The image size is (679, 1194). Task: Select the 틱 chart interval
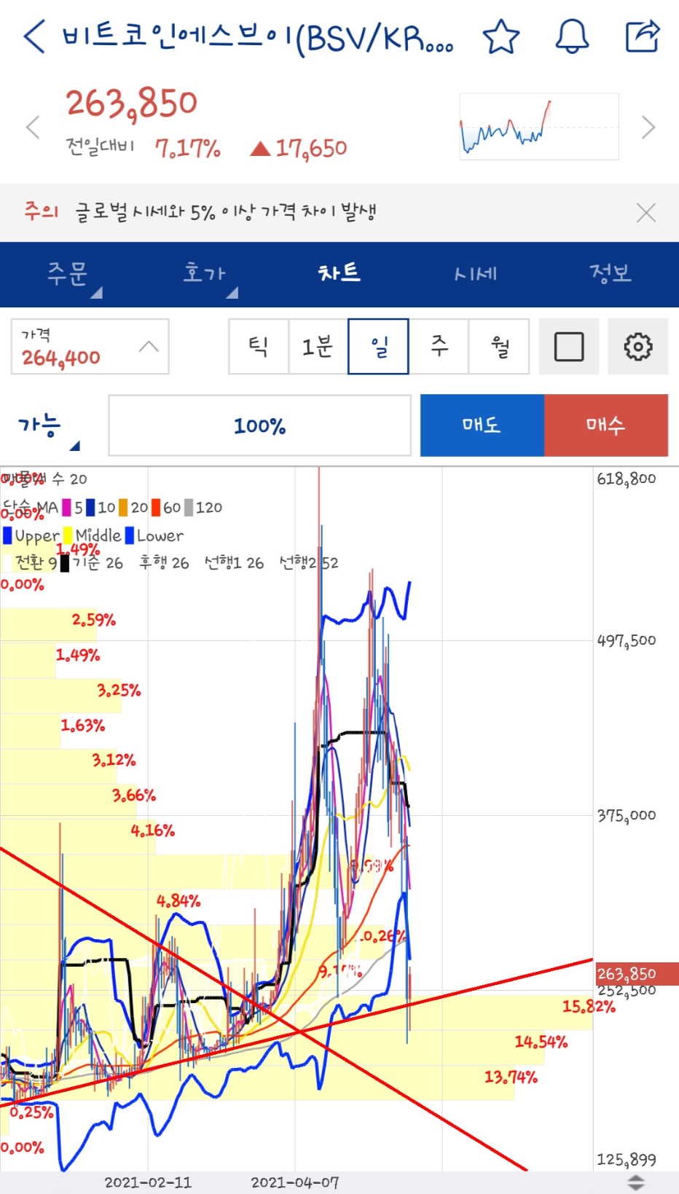[259, 347]
